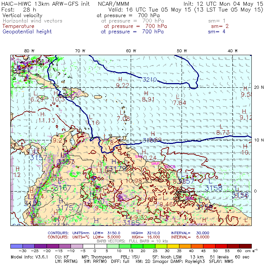Click the blue '3210' contour label on map

click(x=150, y=79)
